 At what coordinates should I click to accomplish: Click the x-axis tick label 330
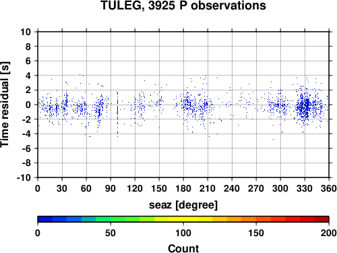click(305, 188)
